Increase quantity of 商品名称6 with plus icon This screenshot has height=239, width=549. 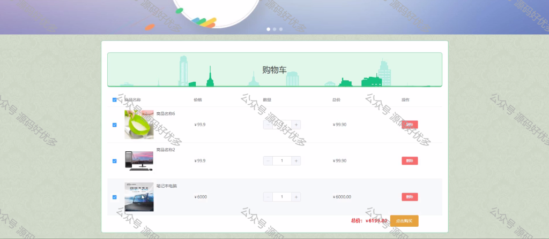point(296,125)
